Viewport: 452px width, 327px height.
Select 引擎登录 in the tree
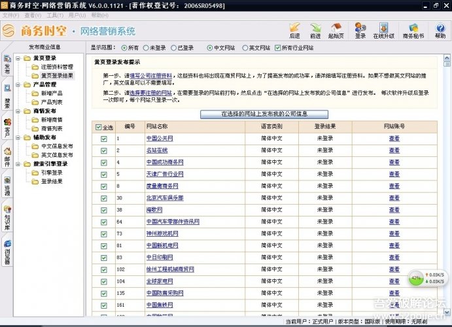(x=52, y=173)
